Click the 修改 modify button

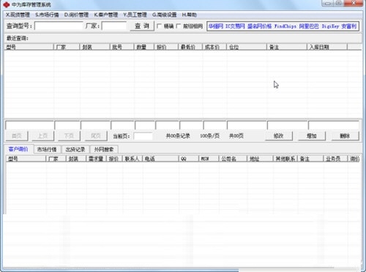[279, 136]
